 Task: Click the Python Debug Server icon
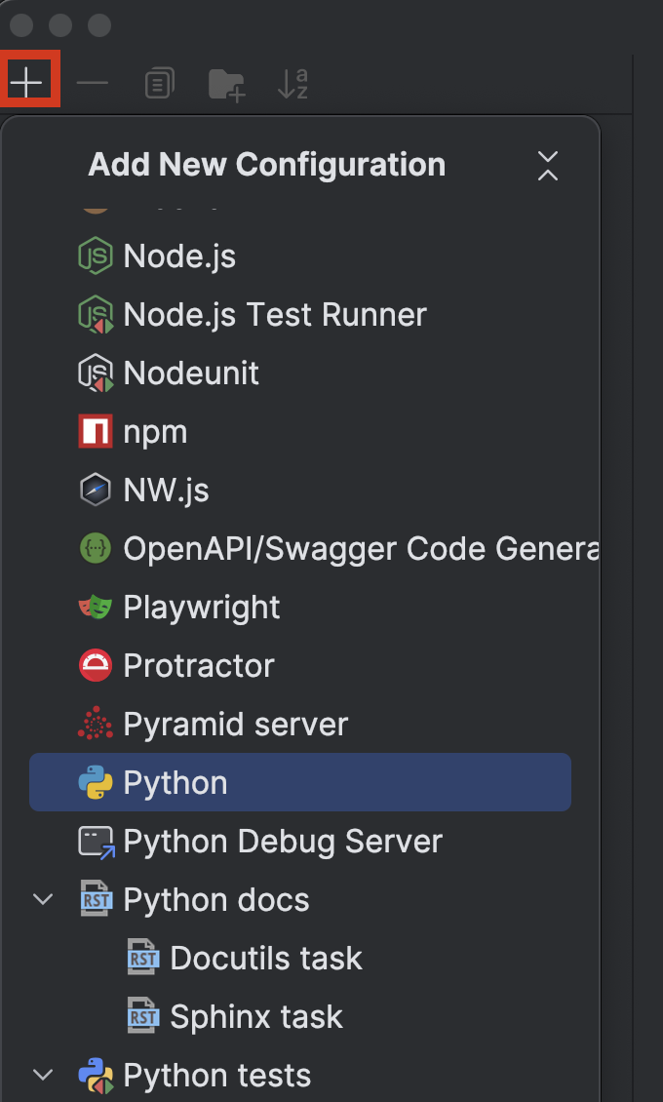pos(97,842)
